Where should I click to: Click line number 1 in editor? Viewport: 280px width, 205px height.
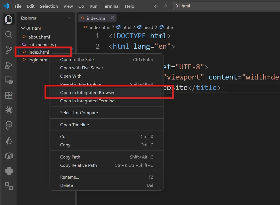97,36
